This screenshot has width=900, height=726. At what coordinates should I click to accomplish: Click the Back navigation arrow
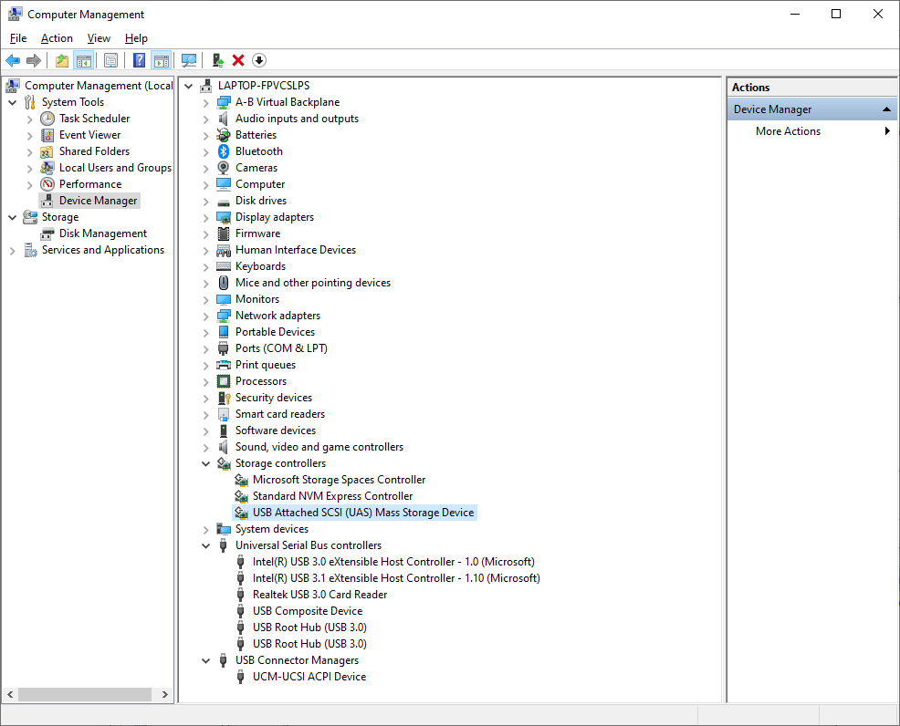[13, 60]
